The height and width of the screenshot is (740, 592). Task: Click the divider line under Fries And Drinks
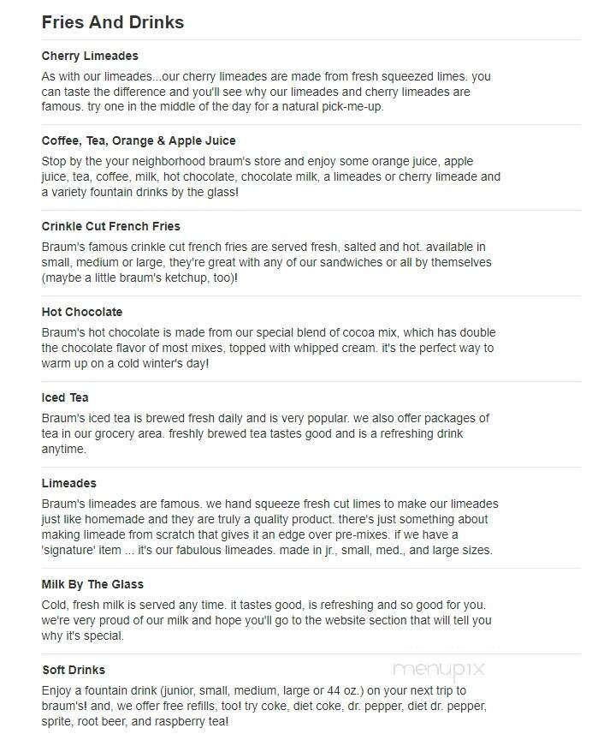[x=311, y=40]
